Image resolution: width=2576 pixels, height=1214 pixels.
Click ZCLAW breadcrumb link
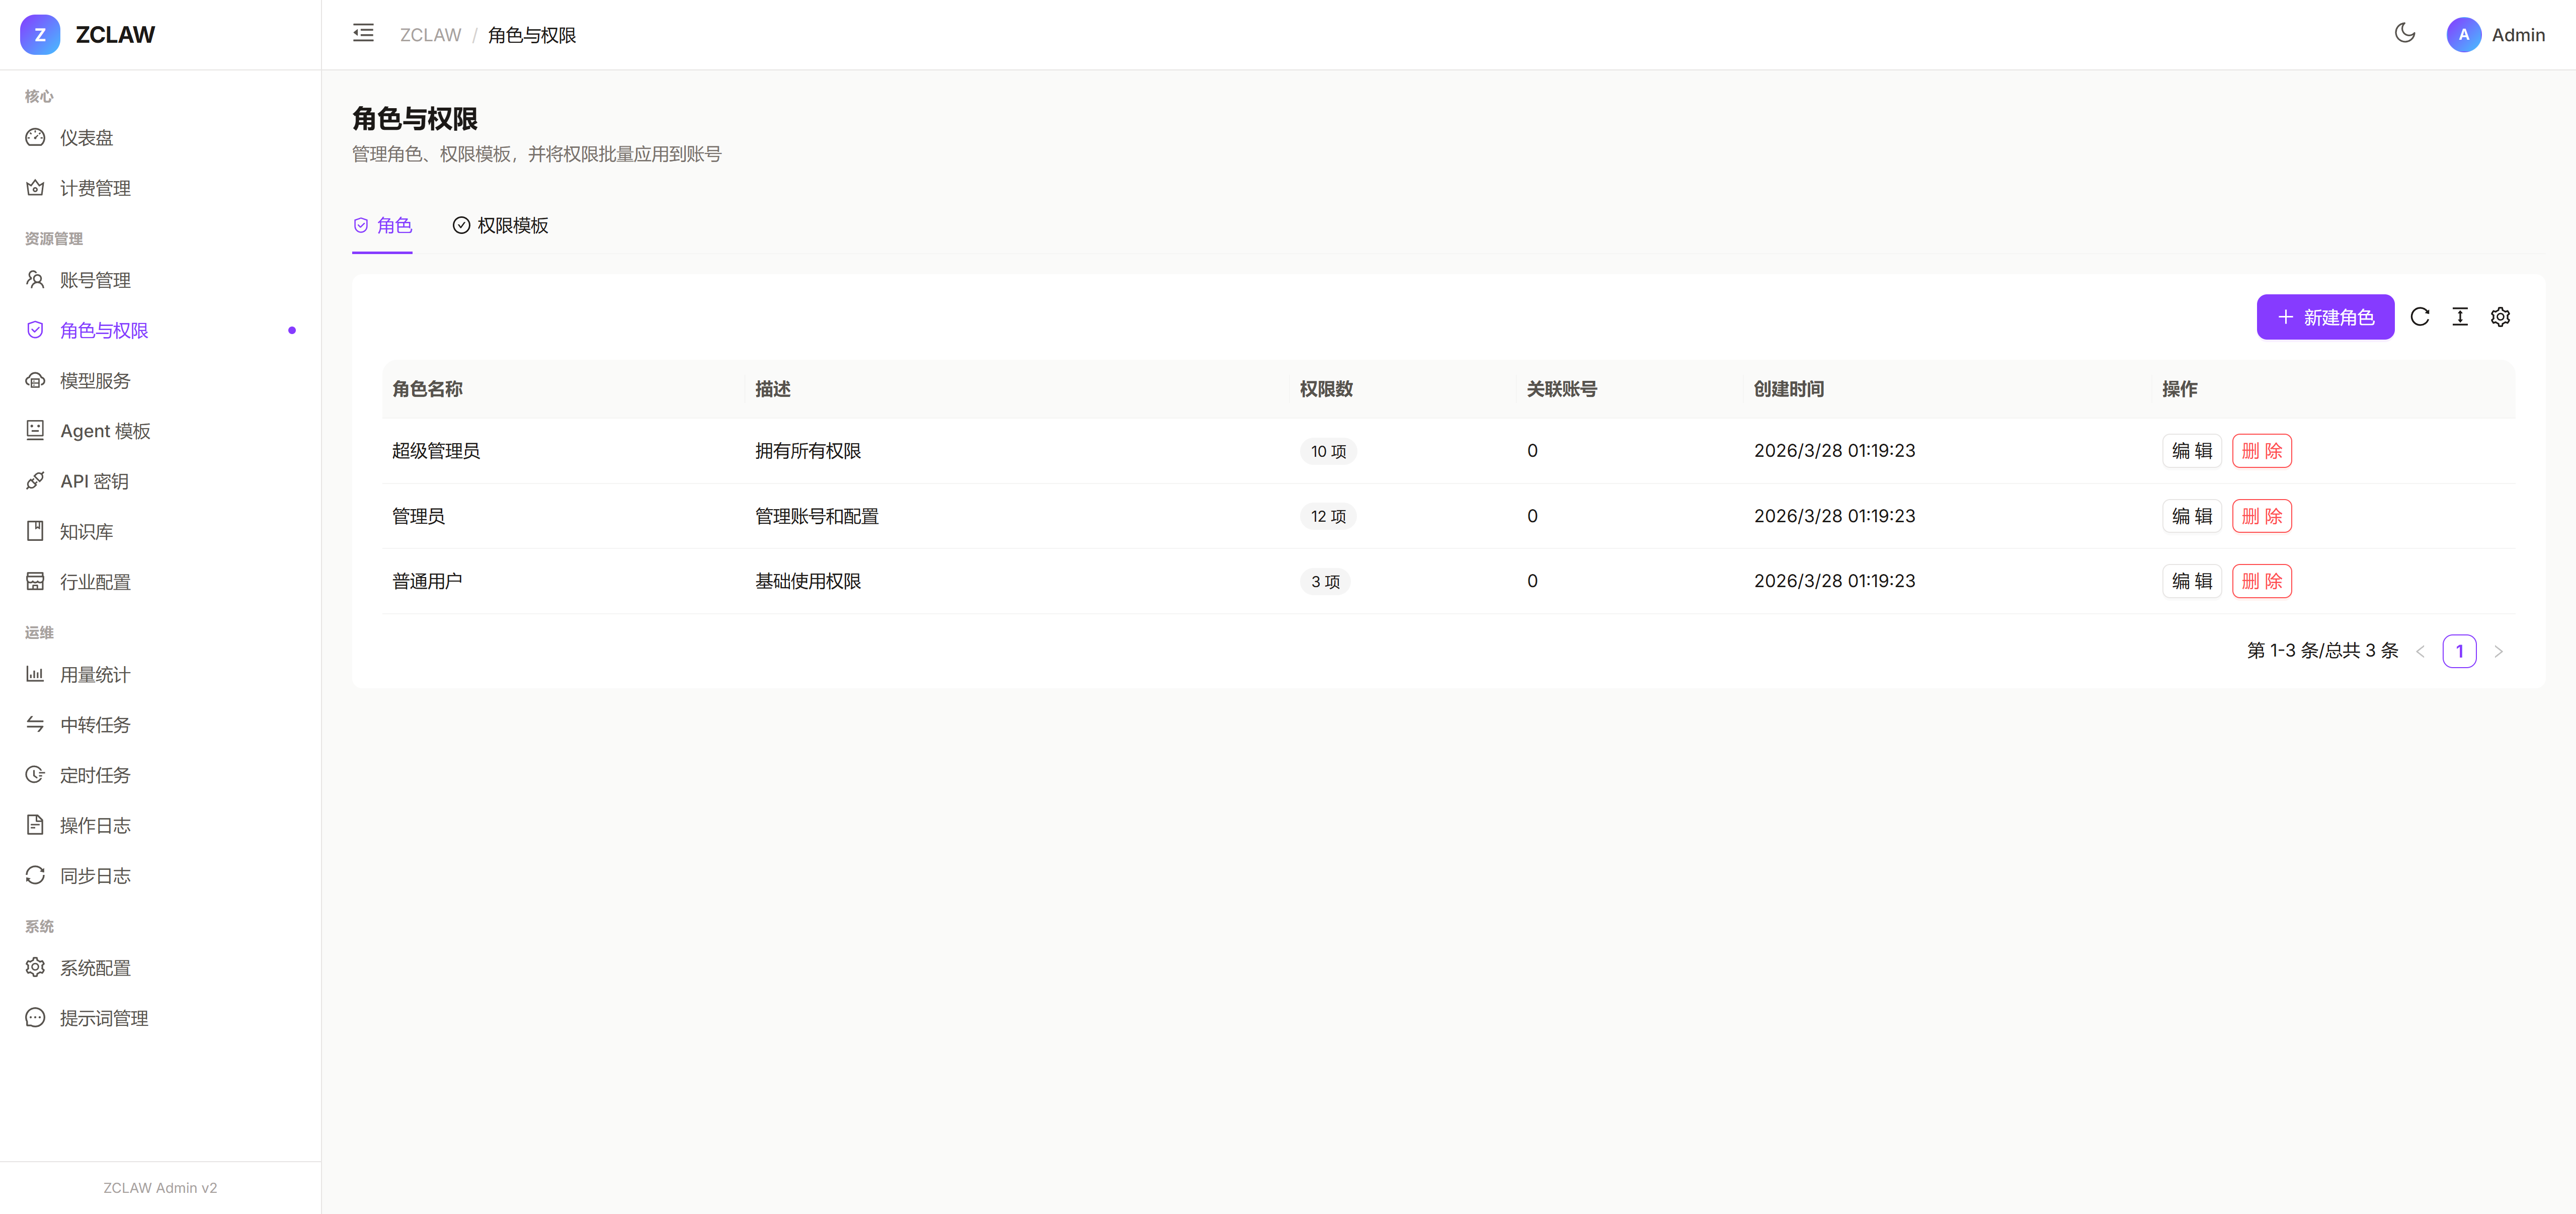(430, 35)
